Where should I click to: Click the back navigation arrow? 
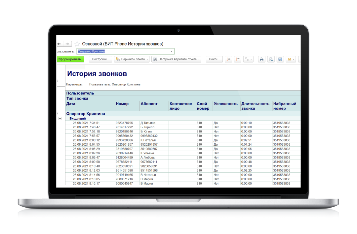click(59, 44)
